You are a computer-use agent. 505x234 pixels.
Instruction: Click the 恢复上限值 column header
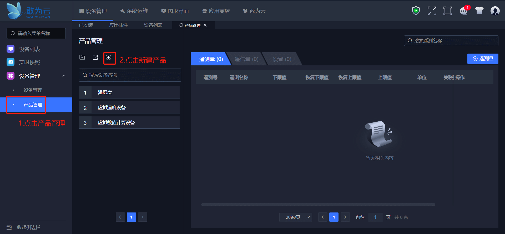[x=350, y=77]
